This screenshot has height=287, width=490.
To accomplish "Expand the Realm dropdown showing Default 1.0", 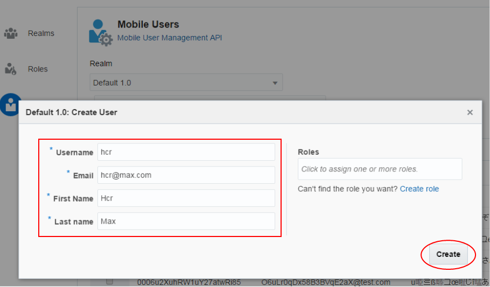I will tap(186, 83).
